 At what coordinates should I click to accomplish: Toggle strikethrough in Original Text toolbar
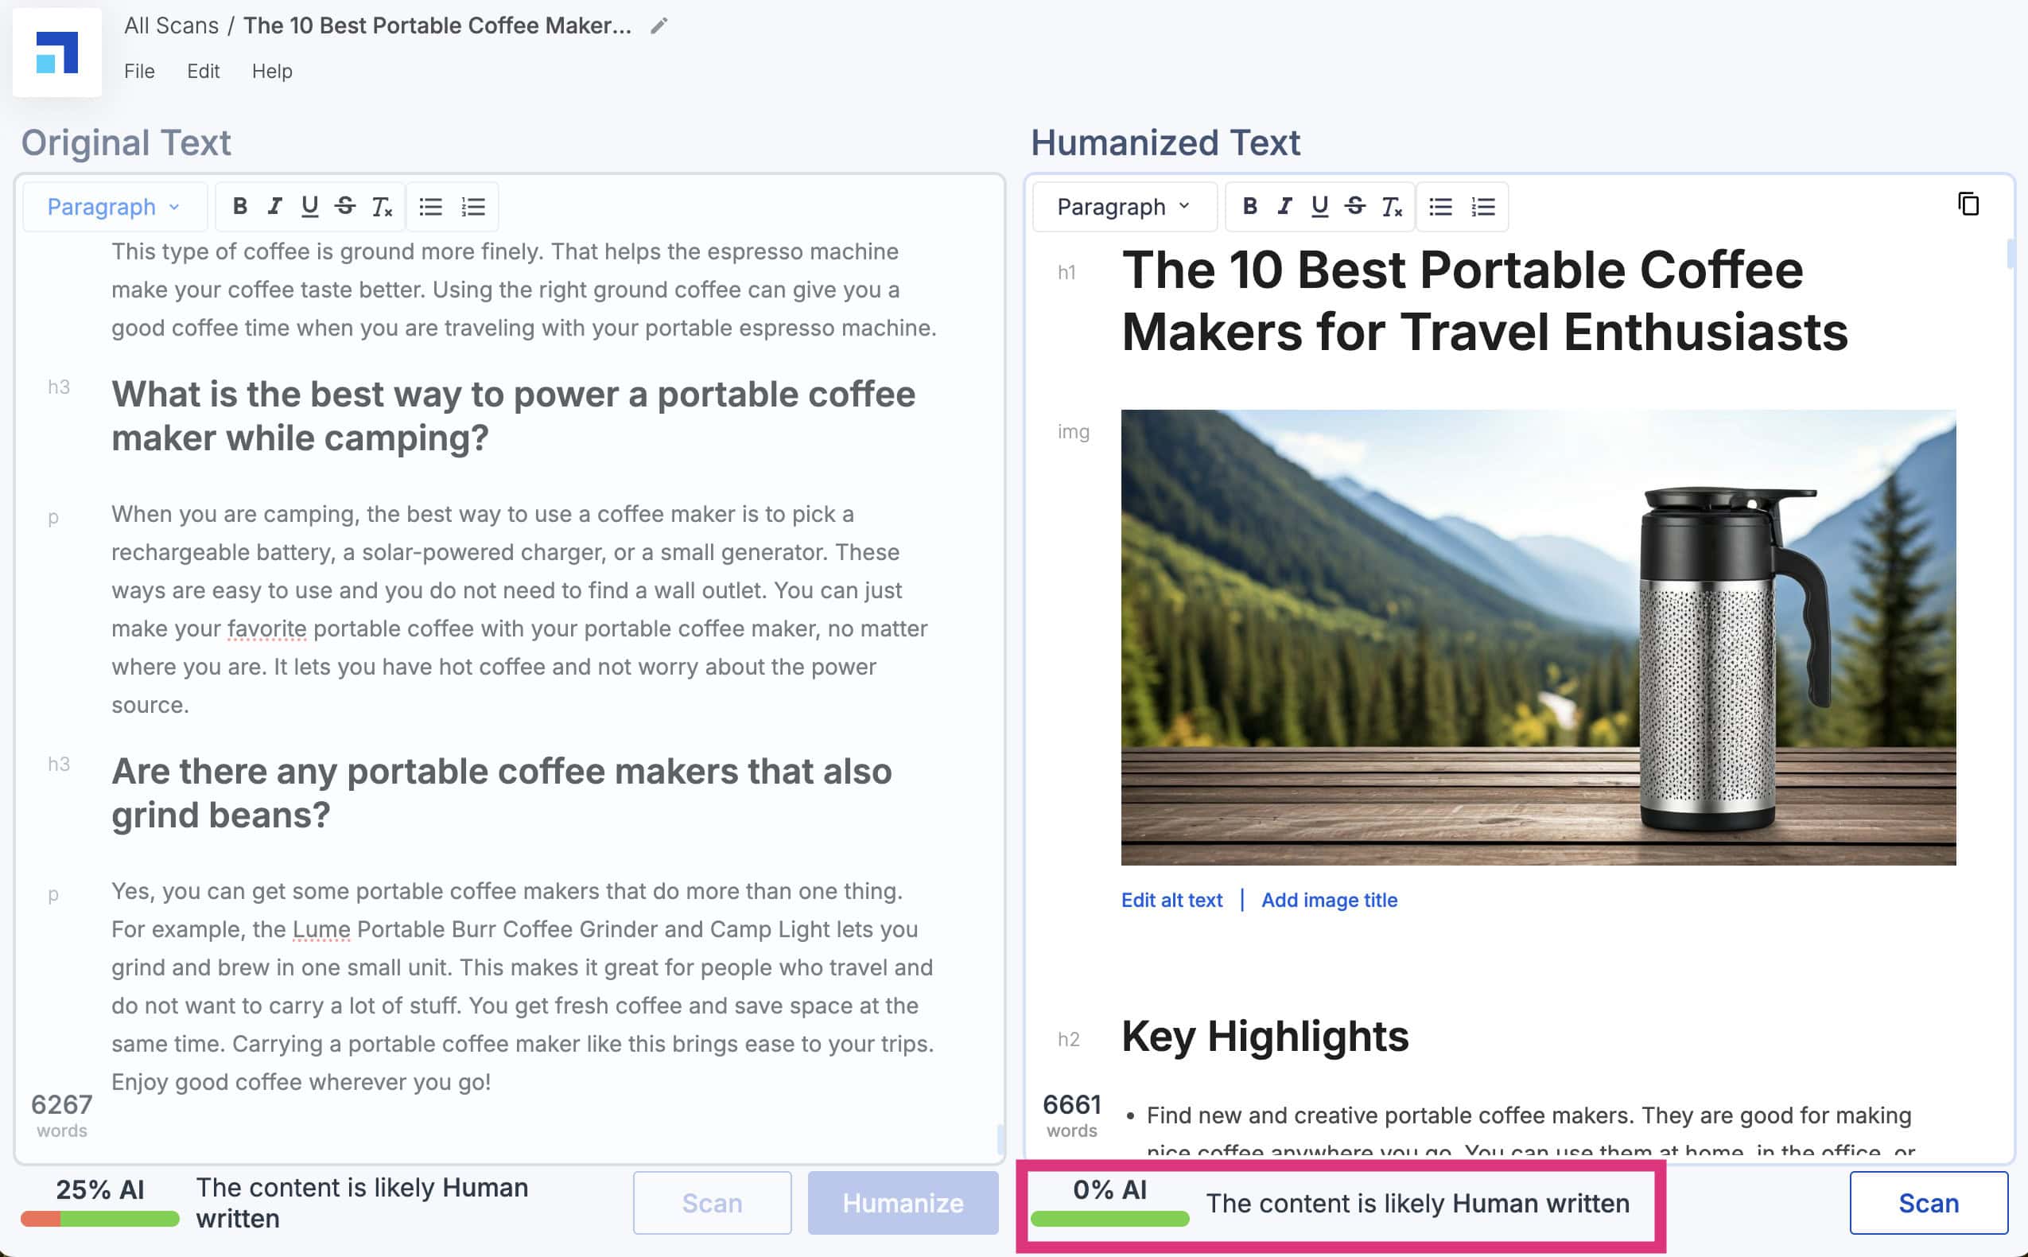tap(346, 206)
